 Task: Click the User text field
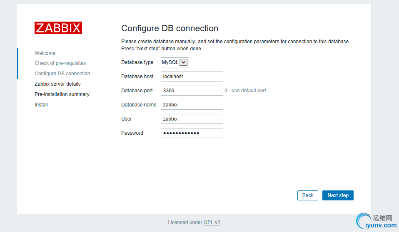[x=192, y=119]
